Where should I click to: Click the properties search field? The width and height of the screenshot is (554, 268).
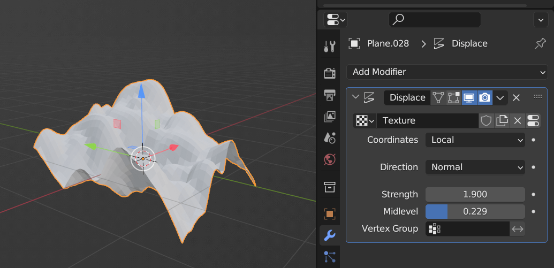pyautogui.click(x=435, y=19)
